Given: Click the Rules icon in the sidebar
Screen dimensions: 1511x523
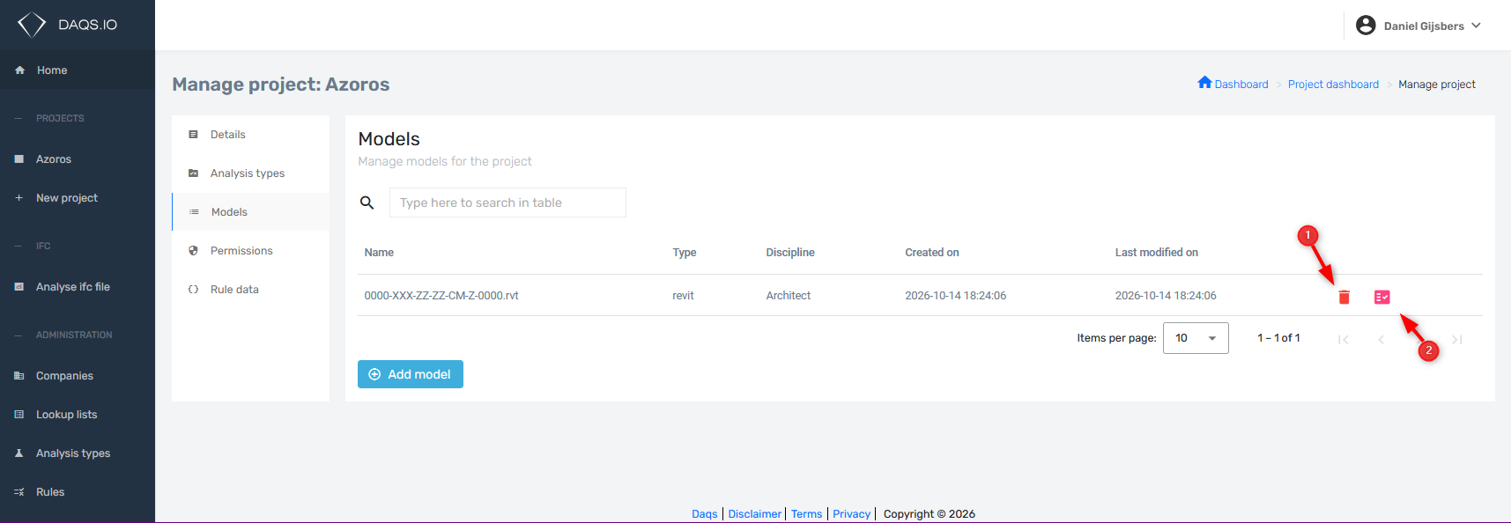Looking at the screenshot, I should 19,492.
